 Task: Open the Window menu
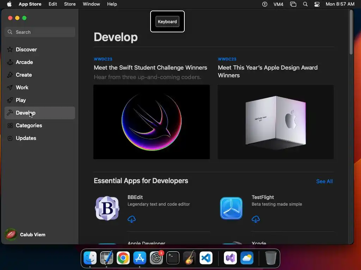click(91, 4)
